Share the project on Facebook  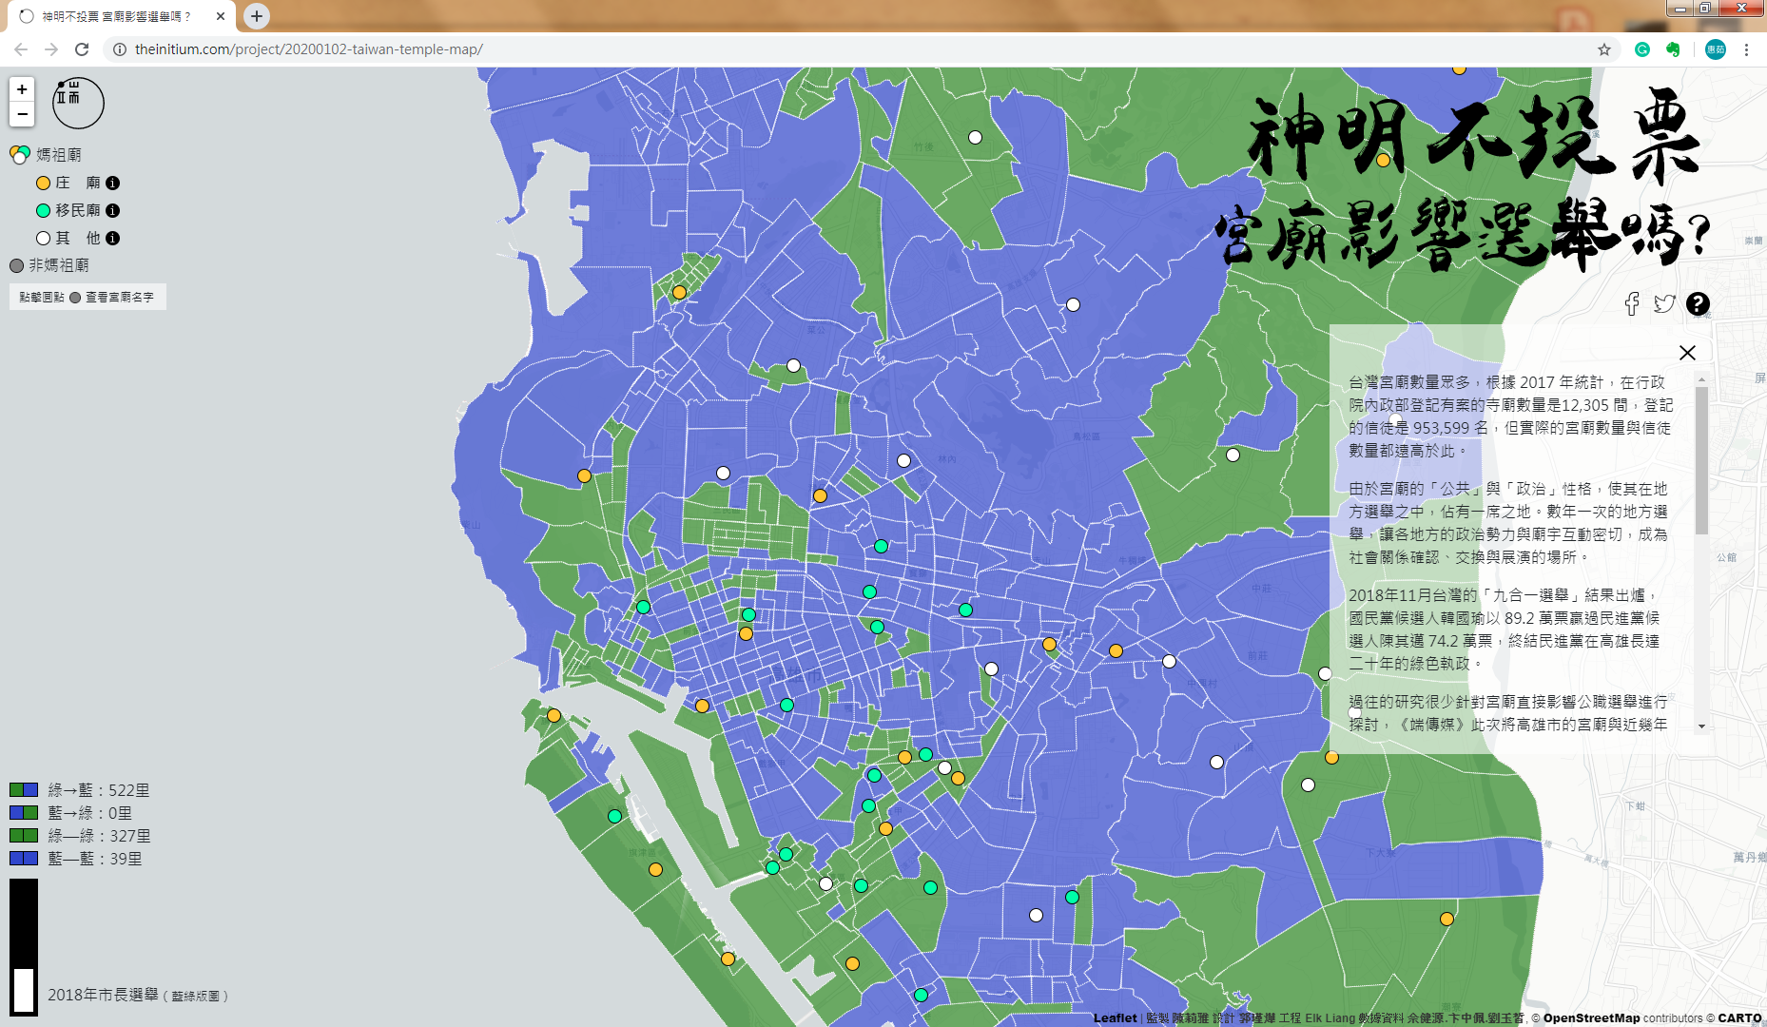pyautogui.click(x=1632, y=304)
